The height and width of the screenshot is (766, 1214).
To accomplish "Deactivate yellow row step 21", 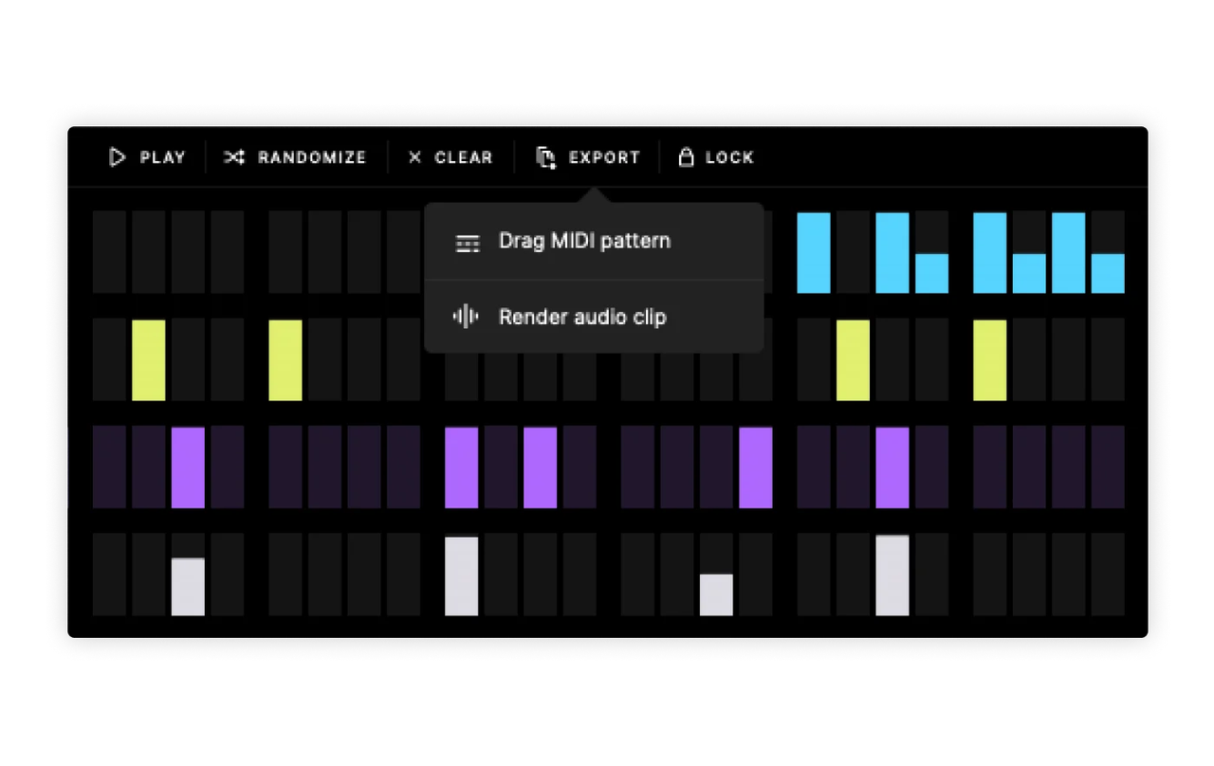I will coord(990,360).
